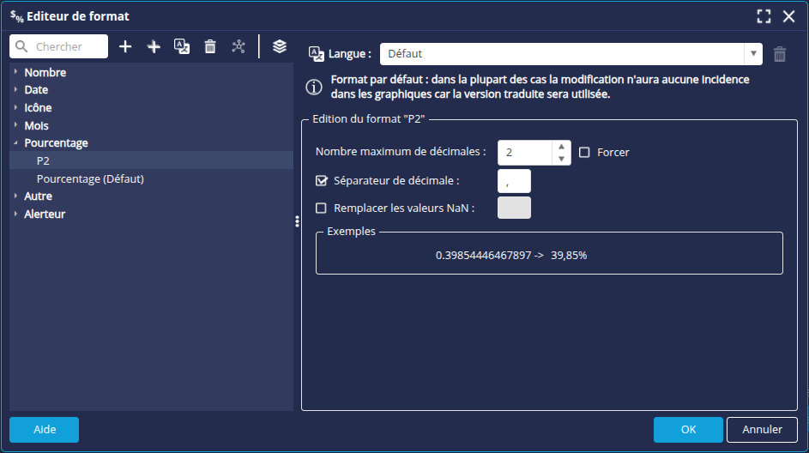
Task: Select the P2 format entry
Action: coord(44,160)
